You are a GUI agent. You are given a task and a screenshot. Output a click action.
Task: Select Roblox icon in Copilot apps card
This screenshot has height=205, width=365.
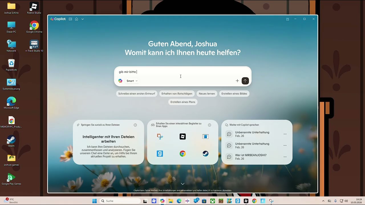click(x=183, y=137)
